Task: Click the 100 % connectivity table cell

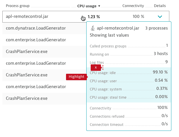Action: [x=139, y=16]
